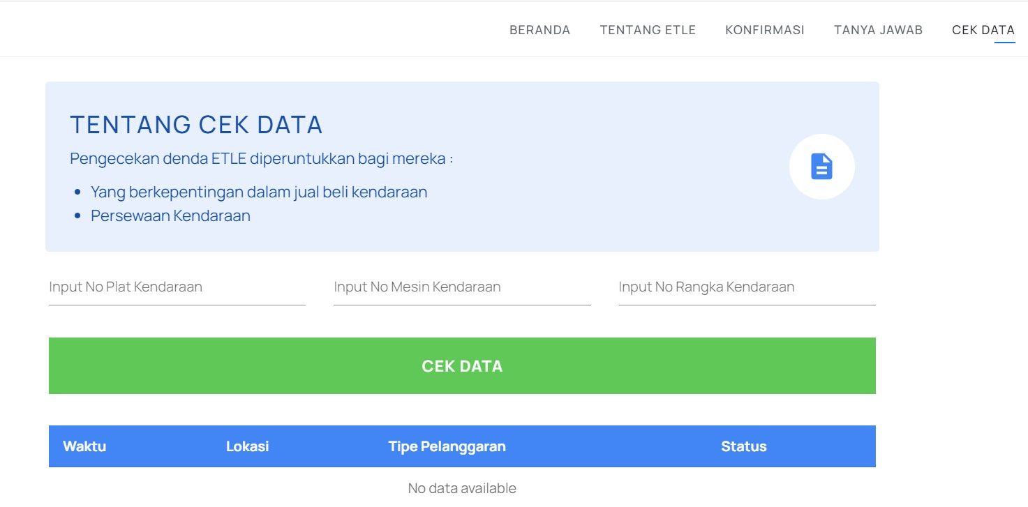Navigate to TANYA JAWAB
This screenshot has width=1028, height=507.
tap(878, 30)
